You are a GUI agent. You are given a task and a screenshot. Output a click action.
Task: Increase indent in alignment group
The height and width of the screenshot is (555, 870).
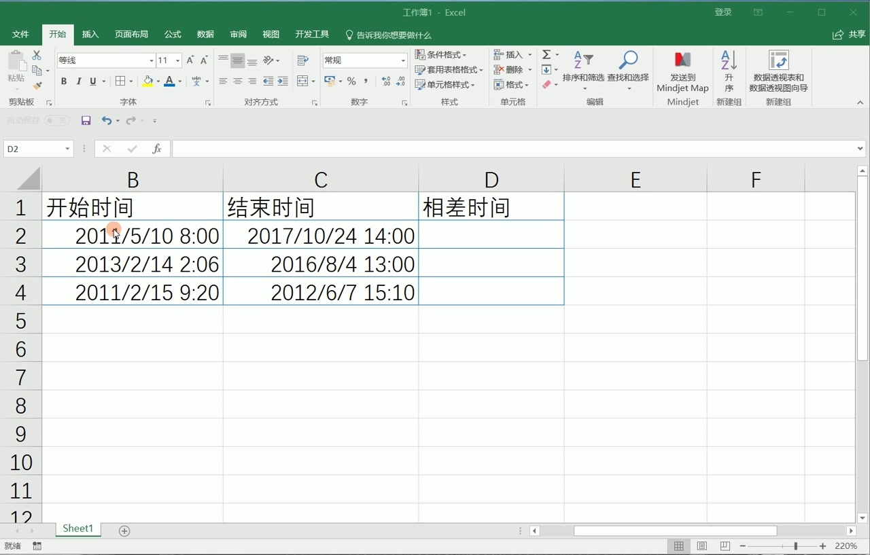[283, 82]
